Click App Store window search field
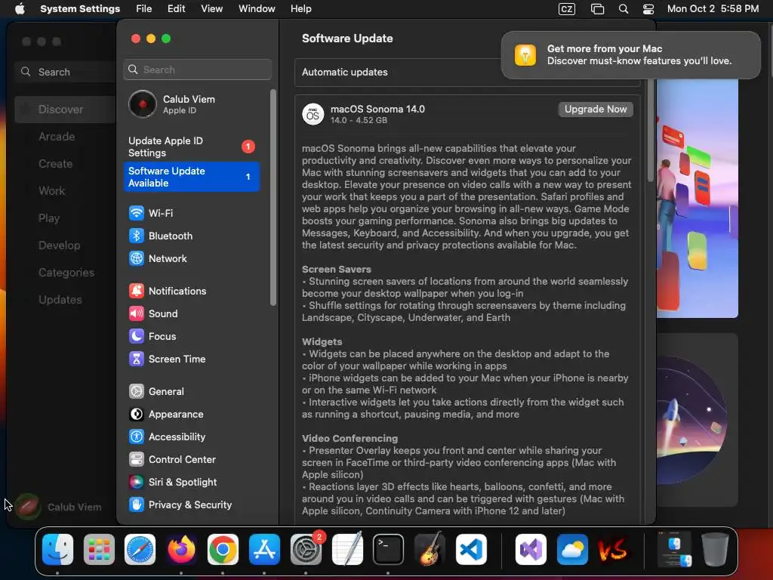The height and width of the screenshot is (580, 773). [65, 72]
